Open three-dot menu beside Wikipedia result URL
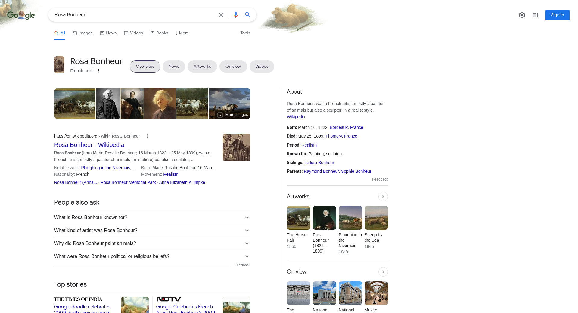This screenshot has height=313, width=578. pyautogui.click(x=148, y=136)
